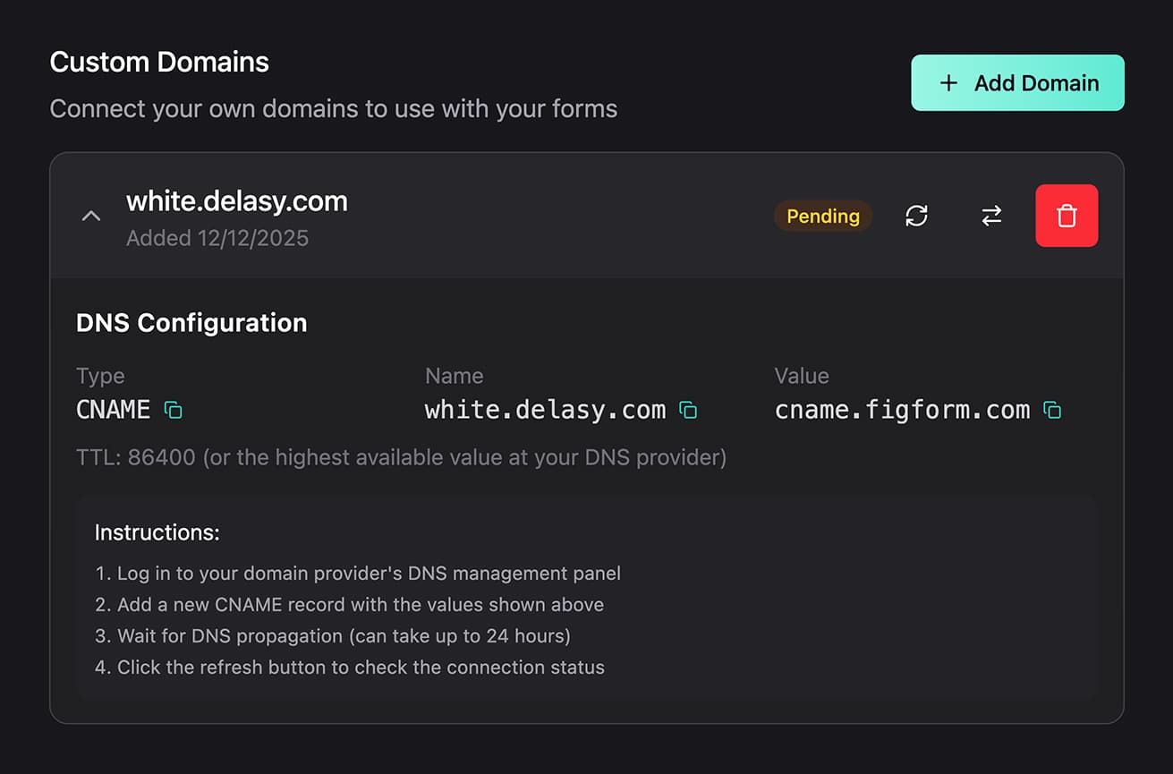Select the CNAME type value text
The image size is (1173, 774).
(x=114, y=409)
